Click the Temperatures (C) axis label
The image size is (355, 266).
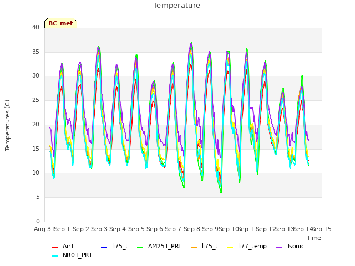[7, 125]
